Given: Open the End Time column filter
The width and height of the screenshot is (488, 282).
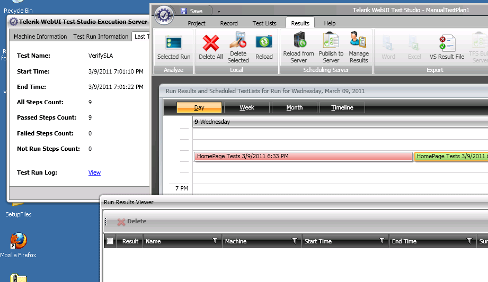Looking at the screenshot, I should click(x=469, y=241).
